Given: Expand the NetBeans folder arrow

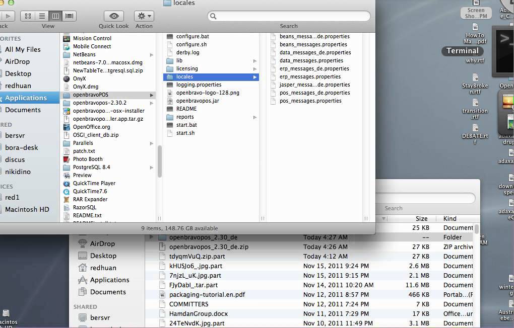Looking at the screenshot, I should pyautogui.click(x=152, y=55).
